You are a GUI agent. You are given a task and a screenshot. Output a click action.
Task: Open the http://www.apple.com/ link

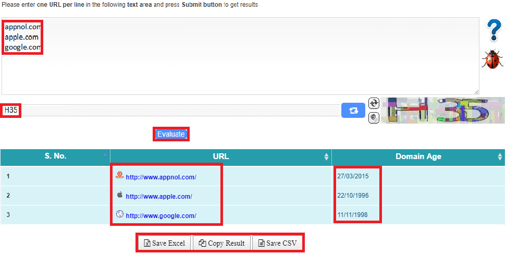click(159, 197)
